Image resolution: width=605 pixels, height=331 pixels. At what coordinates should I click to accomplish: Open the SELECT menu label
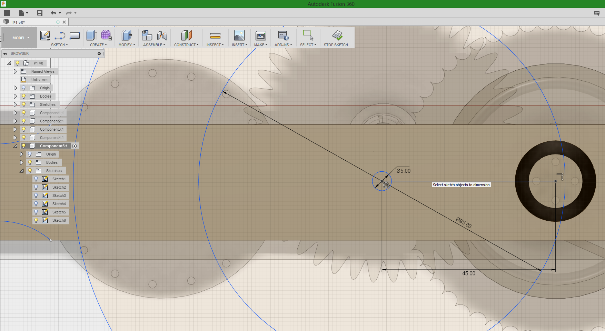308,45
